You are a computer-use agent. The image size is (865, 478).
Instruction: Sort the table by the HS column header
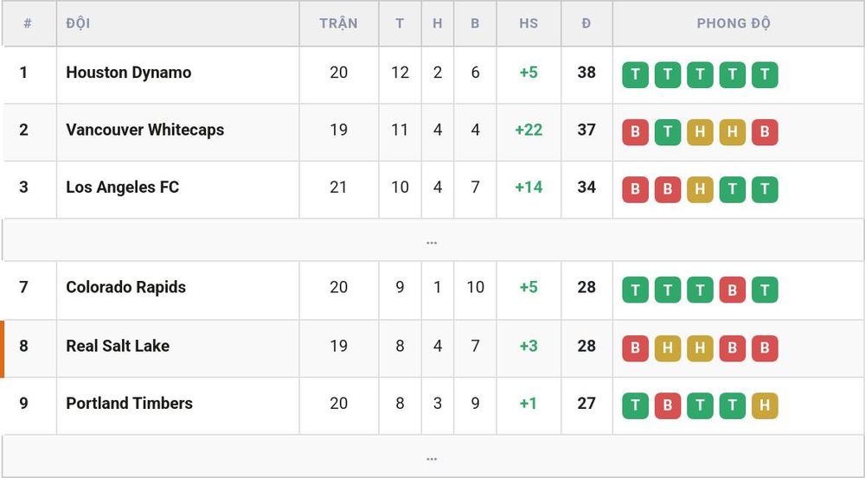point(528,23)
